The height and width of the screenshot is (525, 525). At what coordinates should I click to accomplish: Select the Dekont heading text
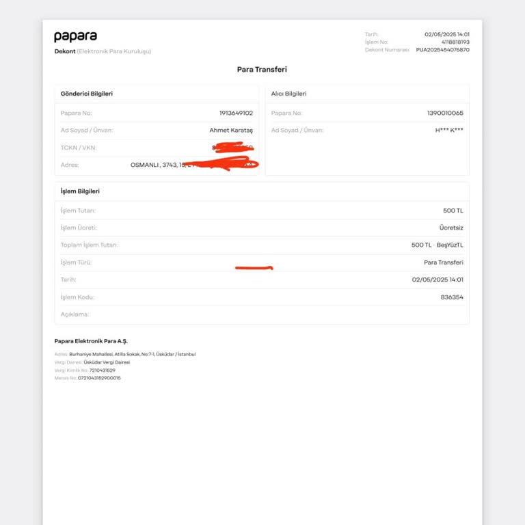[65, 51]
